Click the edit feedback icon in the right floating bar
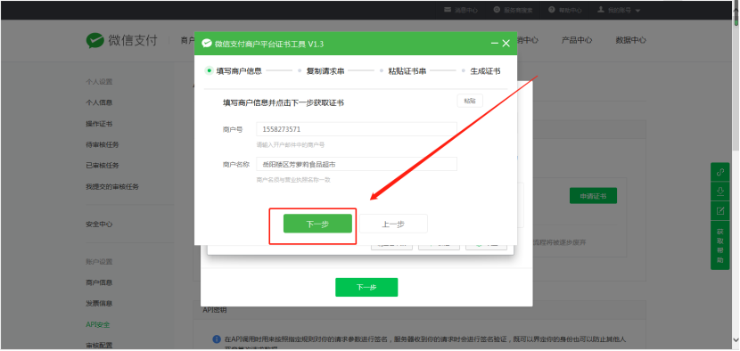The image size is (740, 351). click(x=720, y=211)
